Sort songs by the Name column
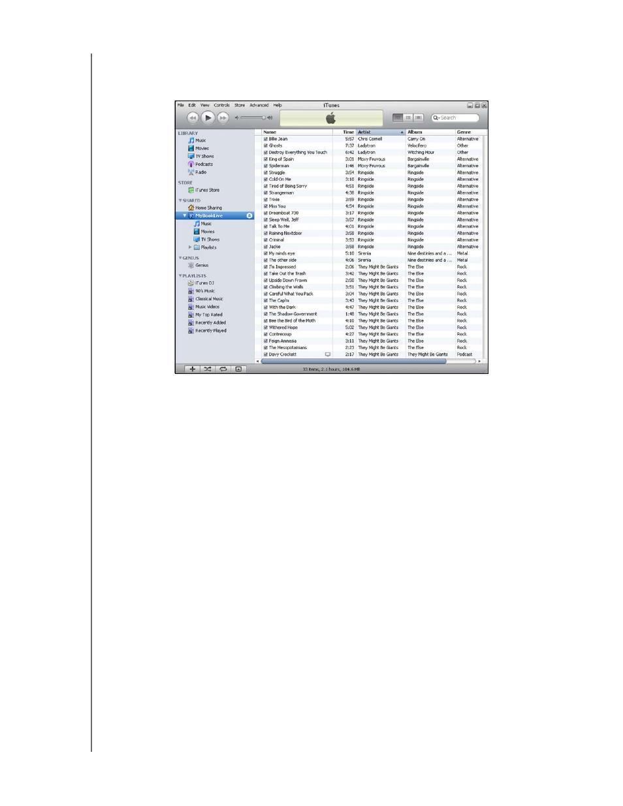 (x=298, y=132)
